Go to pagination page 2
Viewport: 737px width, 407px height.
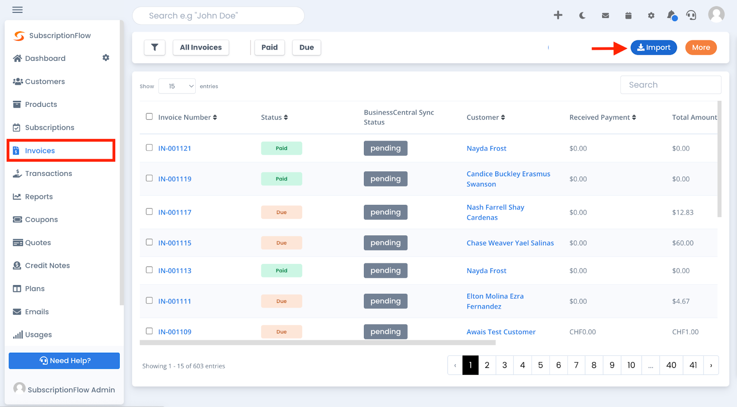(x=487, y=365)
